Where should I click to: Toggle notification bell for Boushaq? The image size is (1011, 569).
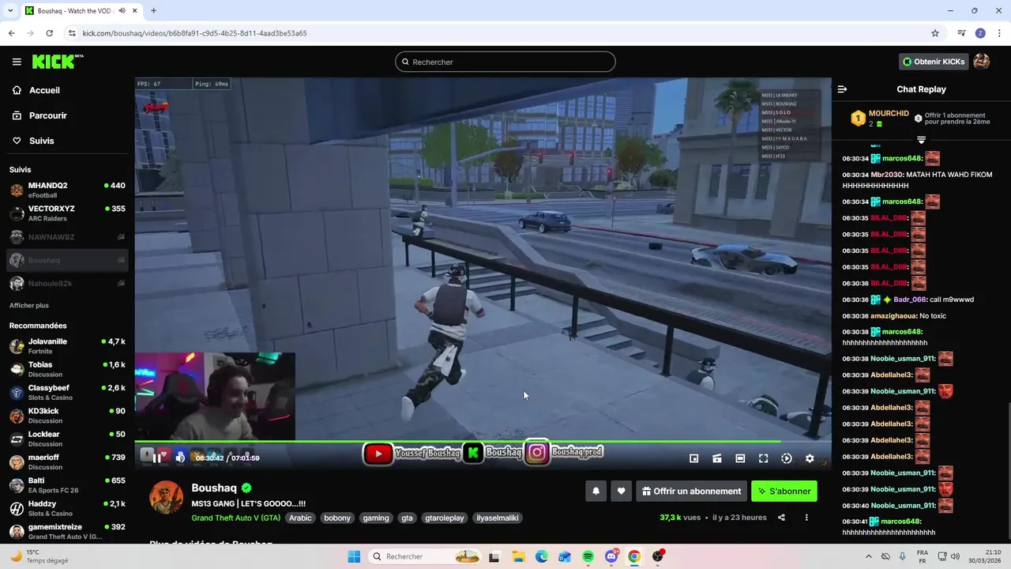[596, 491]
